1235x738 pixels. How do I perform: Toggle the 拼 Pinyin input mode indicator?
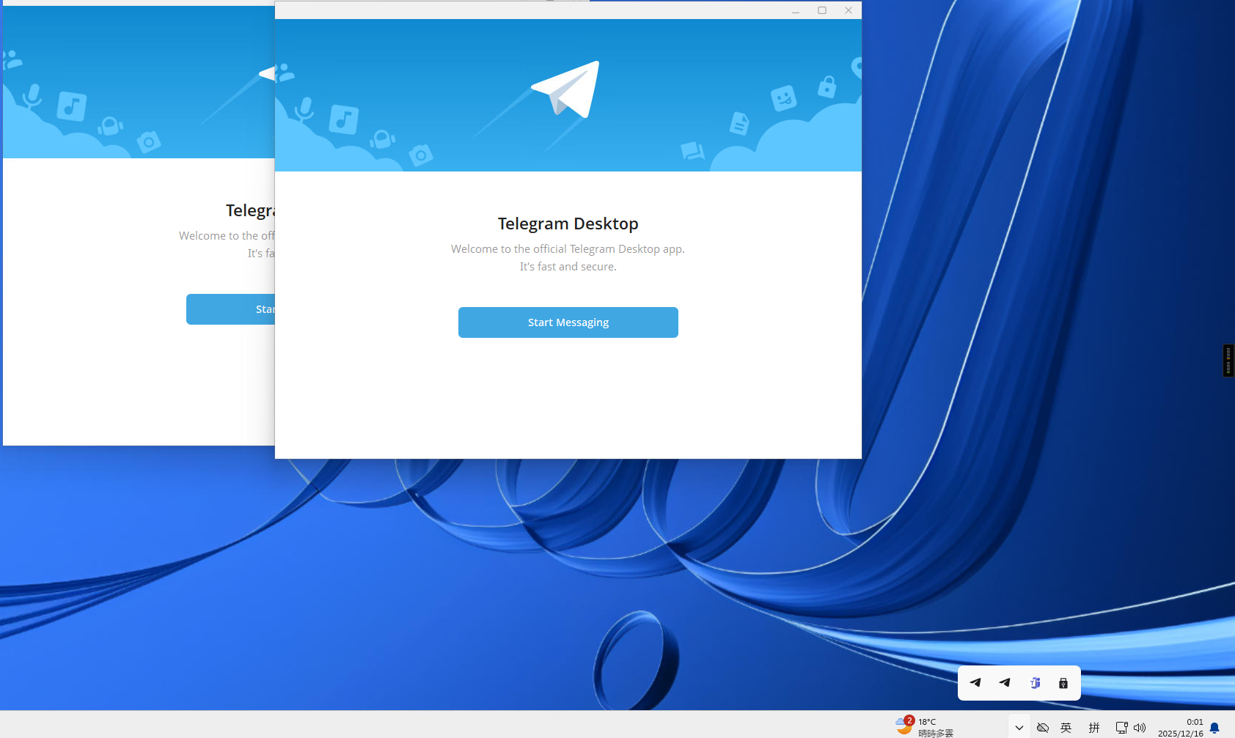[1094, 728]
